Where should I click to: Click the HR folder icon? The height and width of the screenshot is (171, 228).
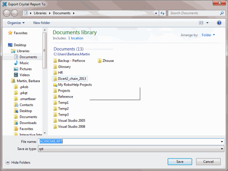tap(55, 73)
